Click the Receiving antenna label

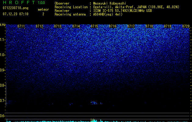pos(70,14)
